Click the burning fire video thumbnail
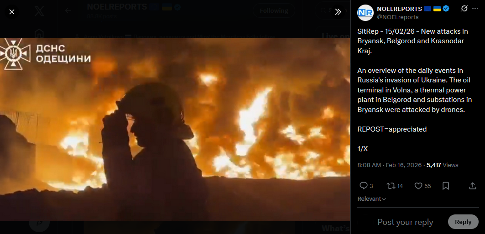Image resolution: width=485 pixels, height=234 pixels. [175, 129]
